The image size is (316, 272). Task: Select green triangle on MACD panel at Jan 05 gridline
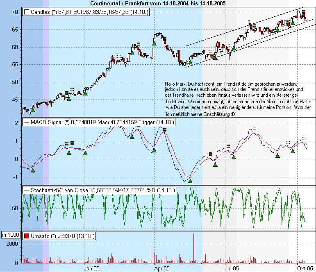pyautogui.click(x=85, y=153)
